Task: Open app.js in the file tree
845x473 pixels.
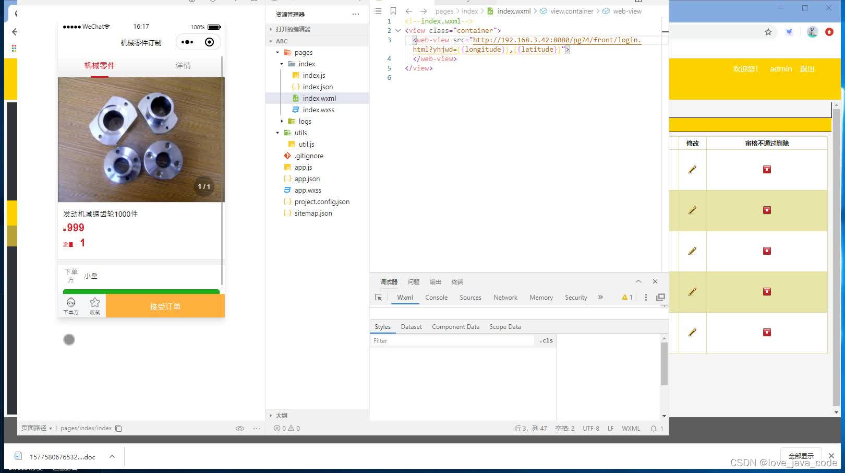Action: point(303,168)
